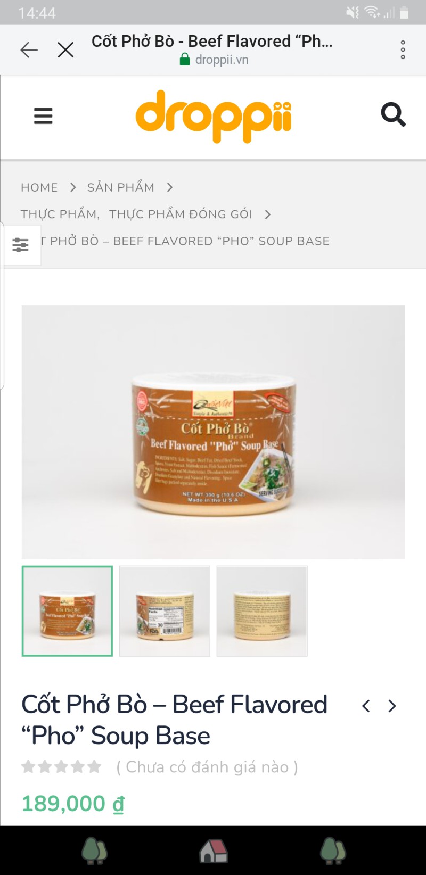Select the front-view product thumbnail
This screenshot has width=426, height=875.
point(67,611)
